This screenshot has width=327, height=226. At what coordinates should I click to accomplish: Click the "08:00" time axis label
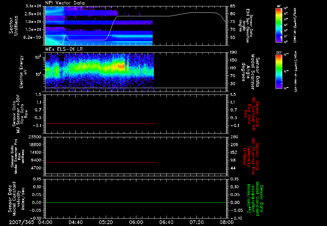point(227,222)
